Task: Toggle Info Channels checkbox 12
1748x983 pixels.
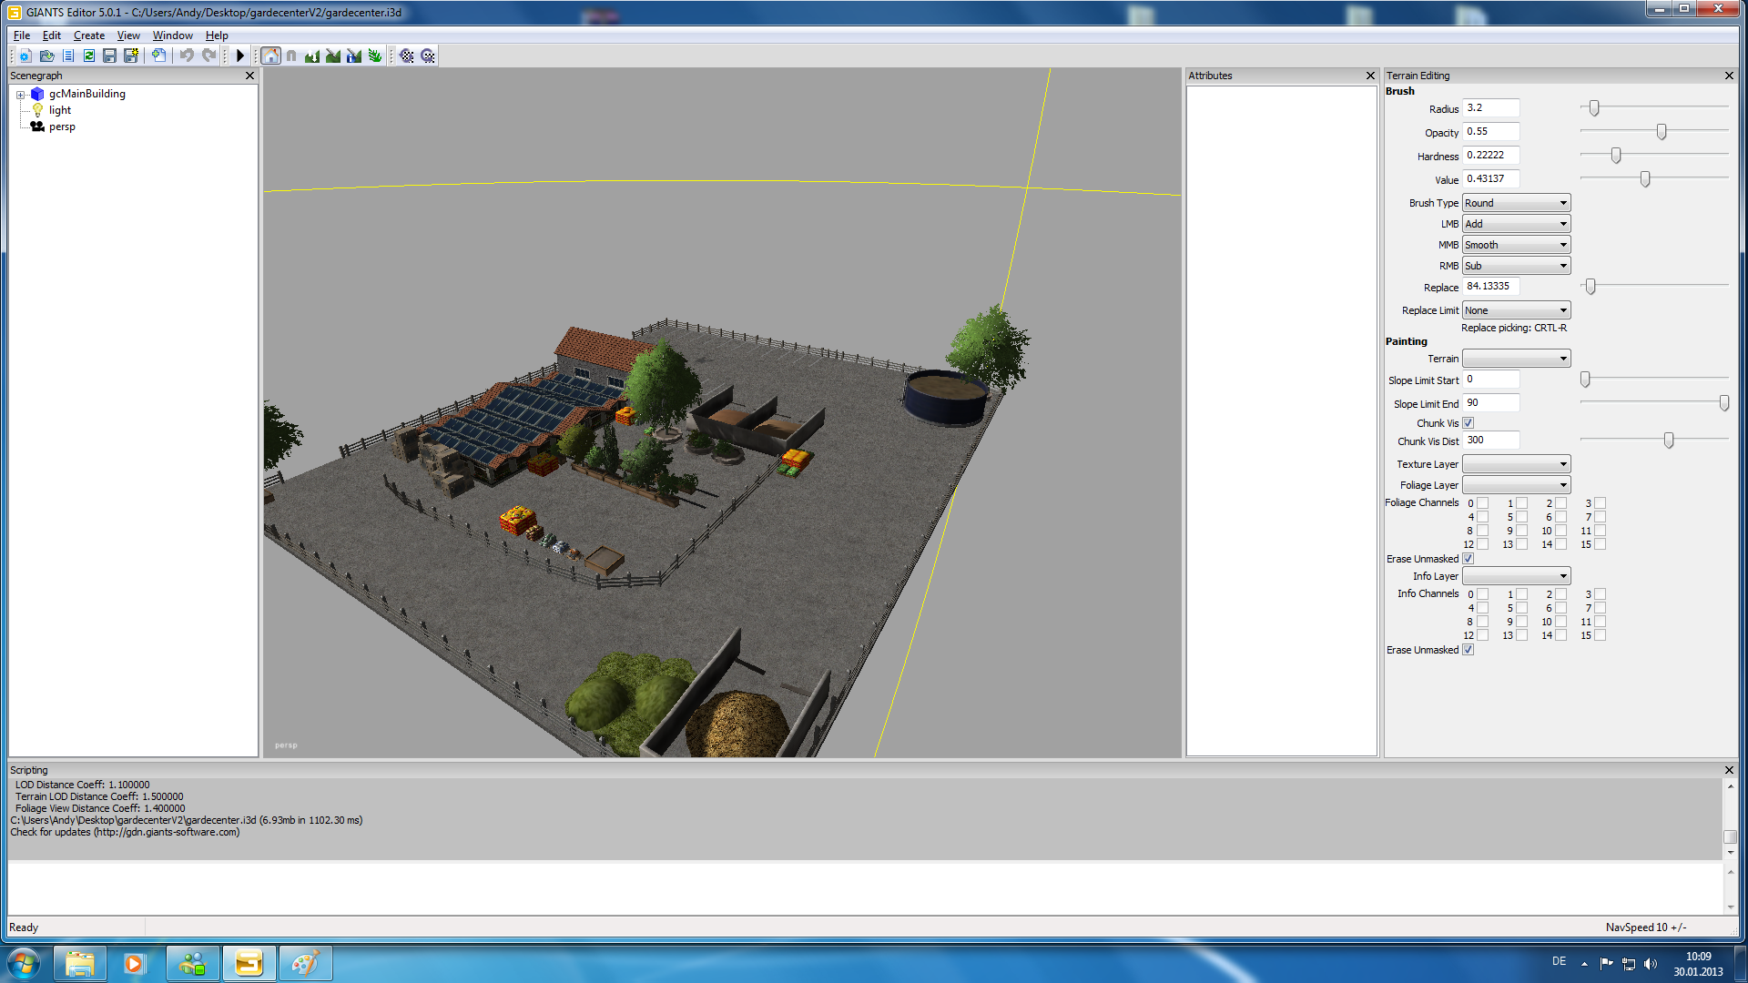Action: (1482, 635)
